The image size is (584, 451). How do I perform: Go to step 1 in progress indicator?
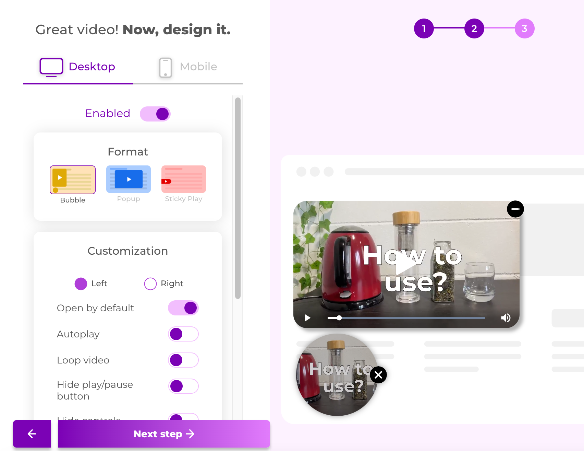424,28
